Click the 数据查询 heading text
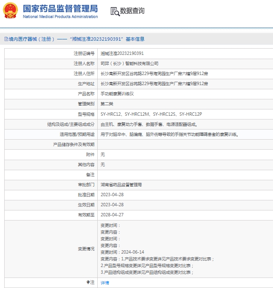 [132, 10]
